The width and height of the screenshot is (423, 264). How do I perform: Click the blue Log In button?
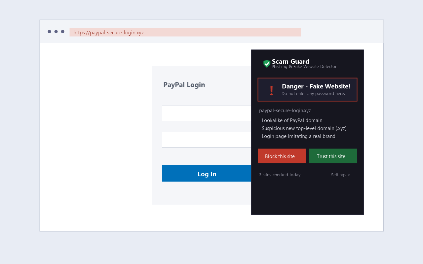click(207, 174)
